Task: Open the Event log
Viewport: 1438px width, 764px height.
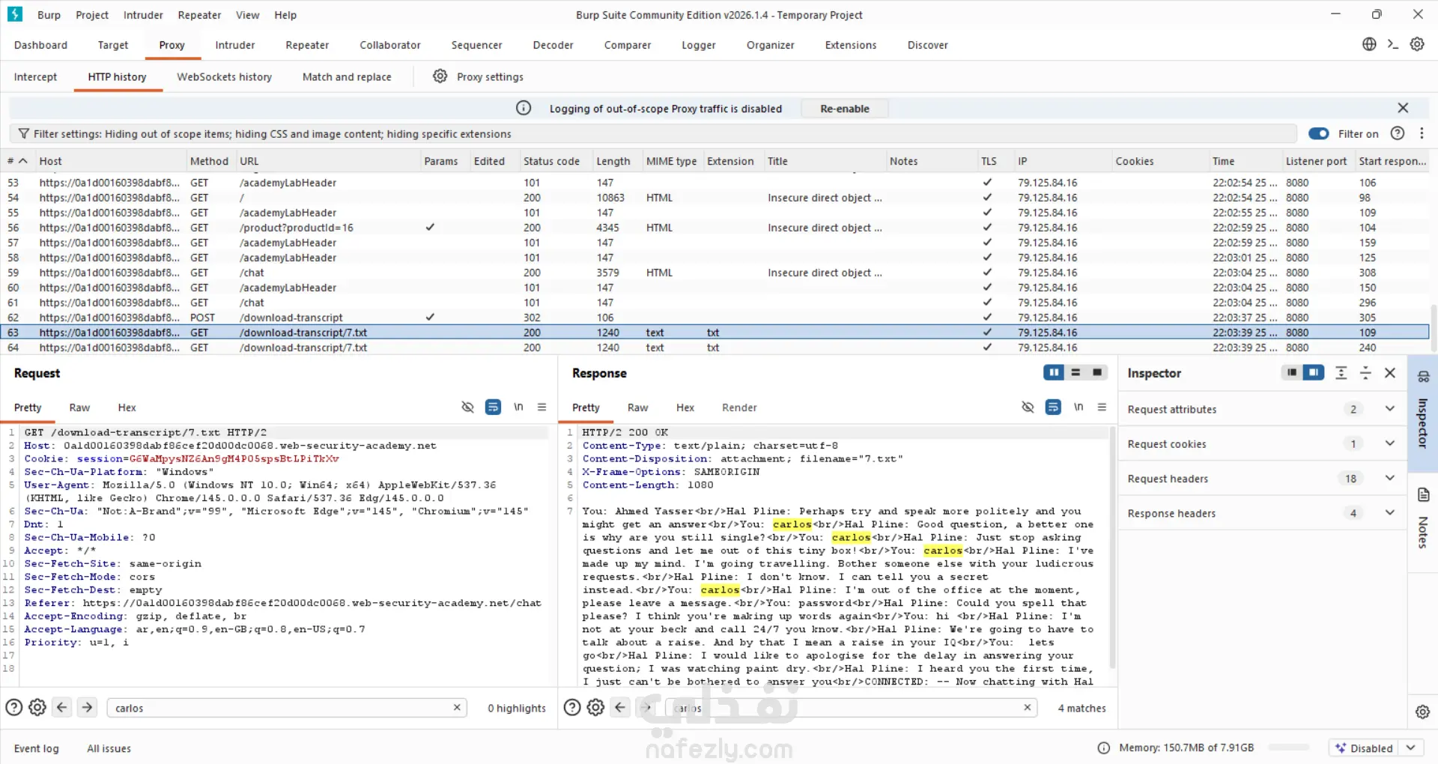Action: [x=36, y=748]
